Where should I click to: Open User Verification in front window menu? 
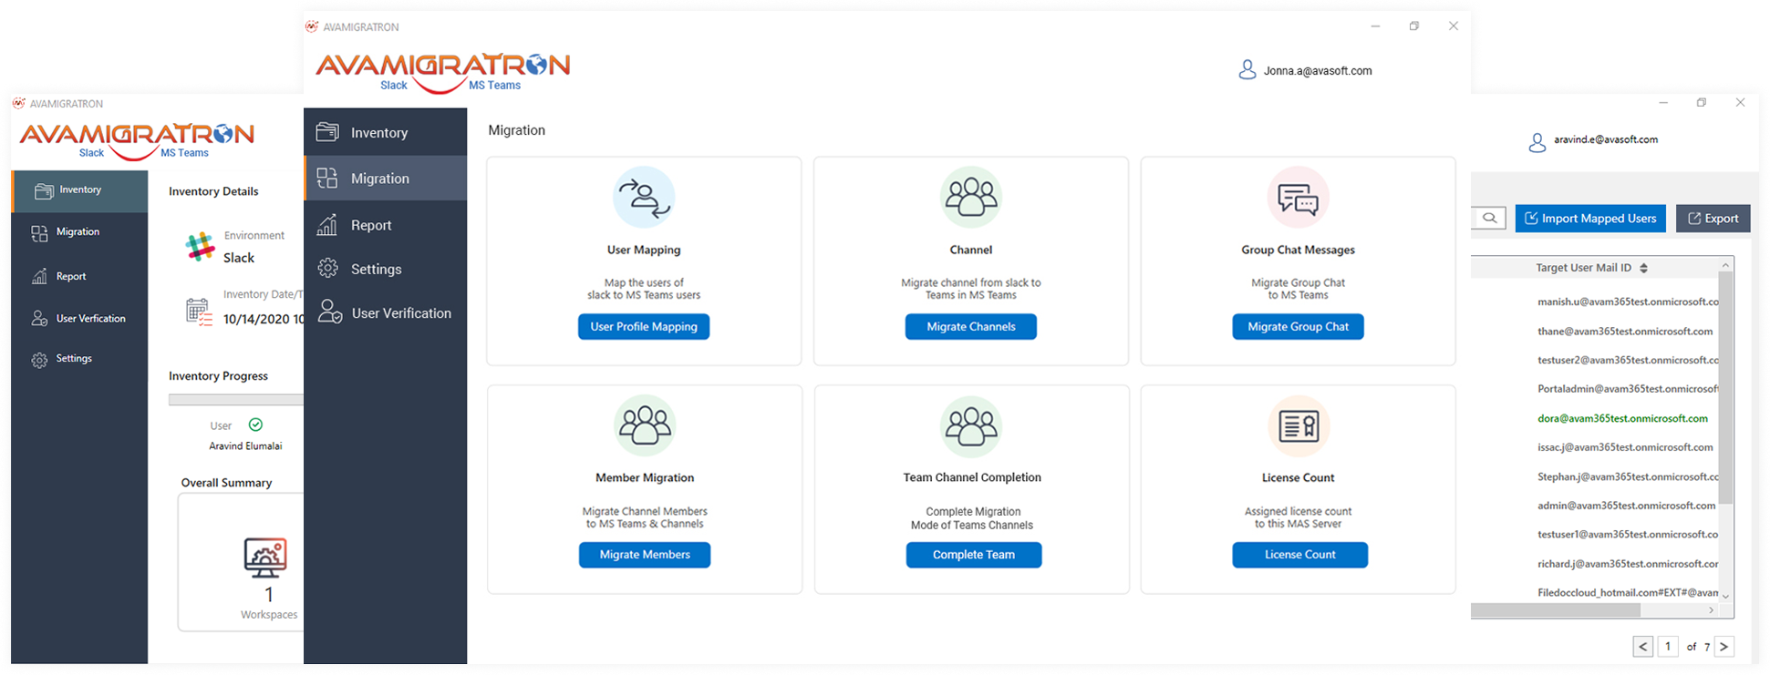point(385,312)
